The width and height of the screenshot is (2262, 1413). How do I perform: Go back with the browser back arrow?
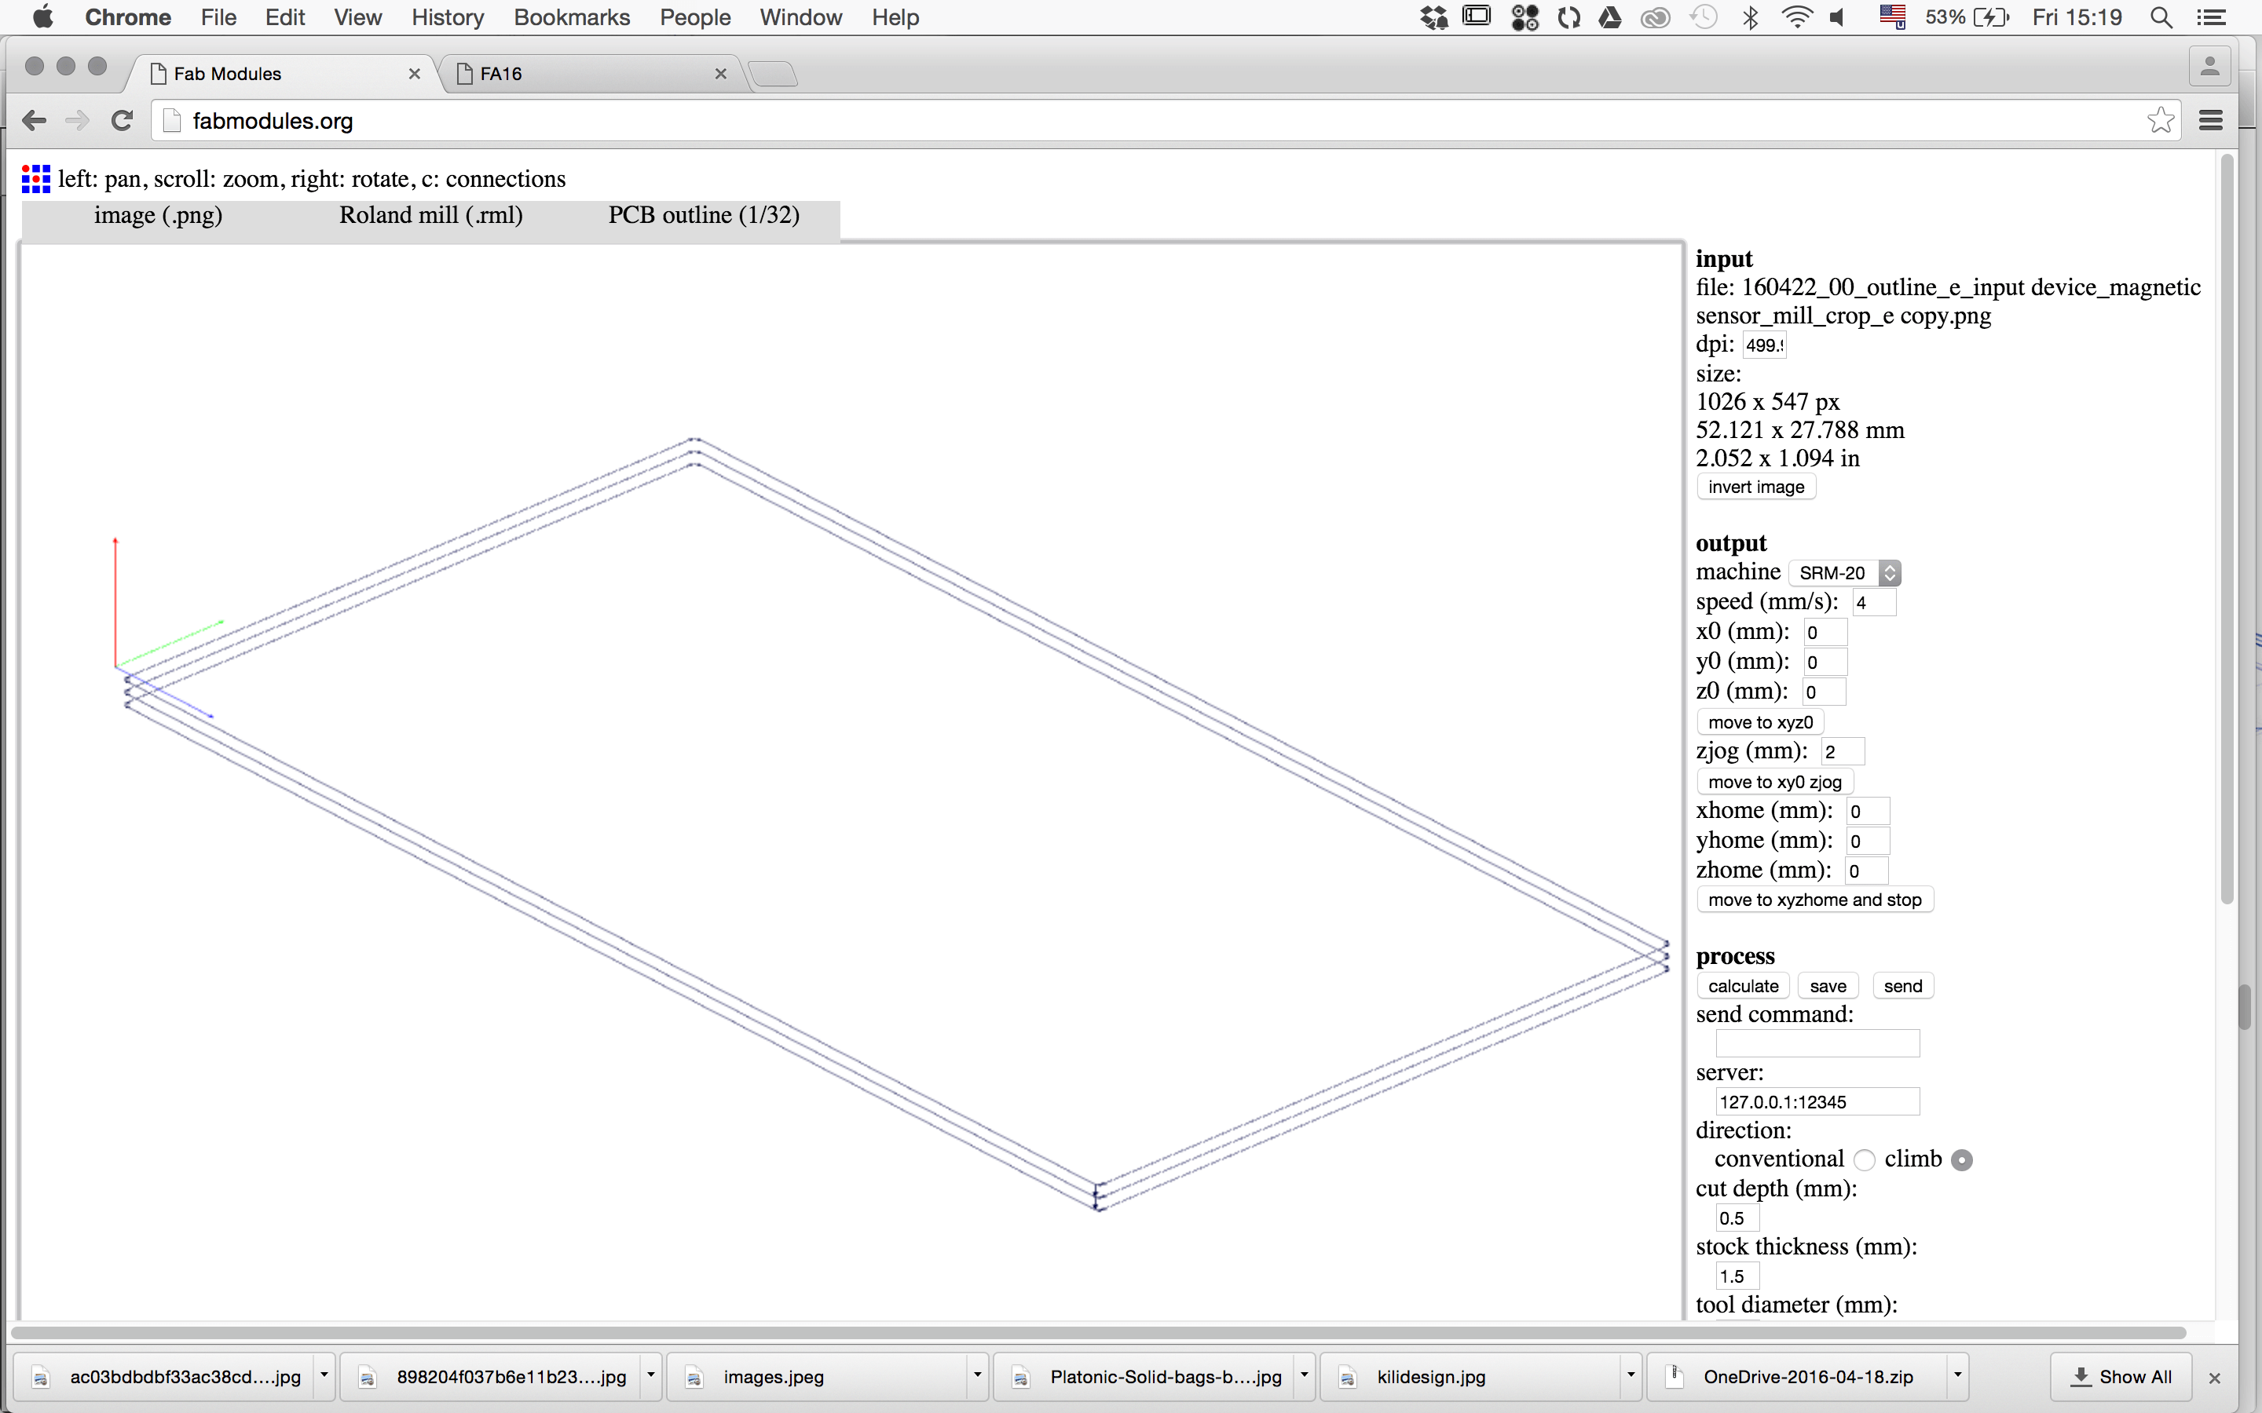click(x=35, y=121)
